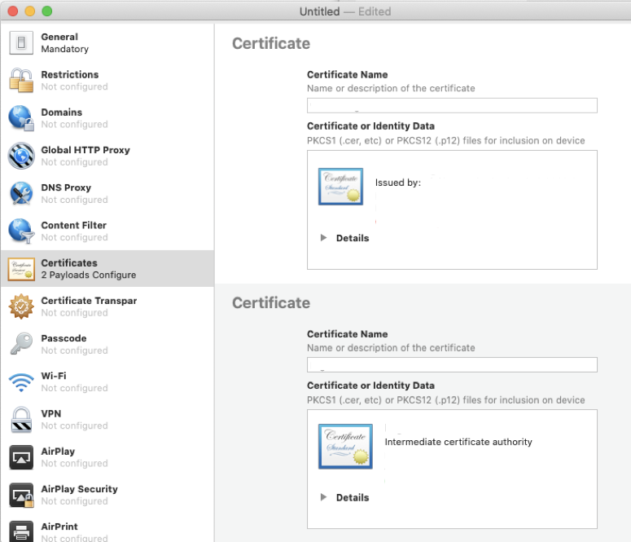Click the Issued by label text
Image resolution: width=631 pixels, height=542 pixels.
pos(398,183)
